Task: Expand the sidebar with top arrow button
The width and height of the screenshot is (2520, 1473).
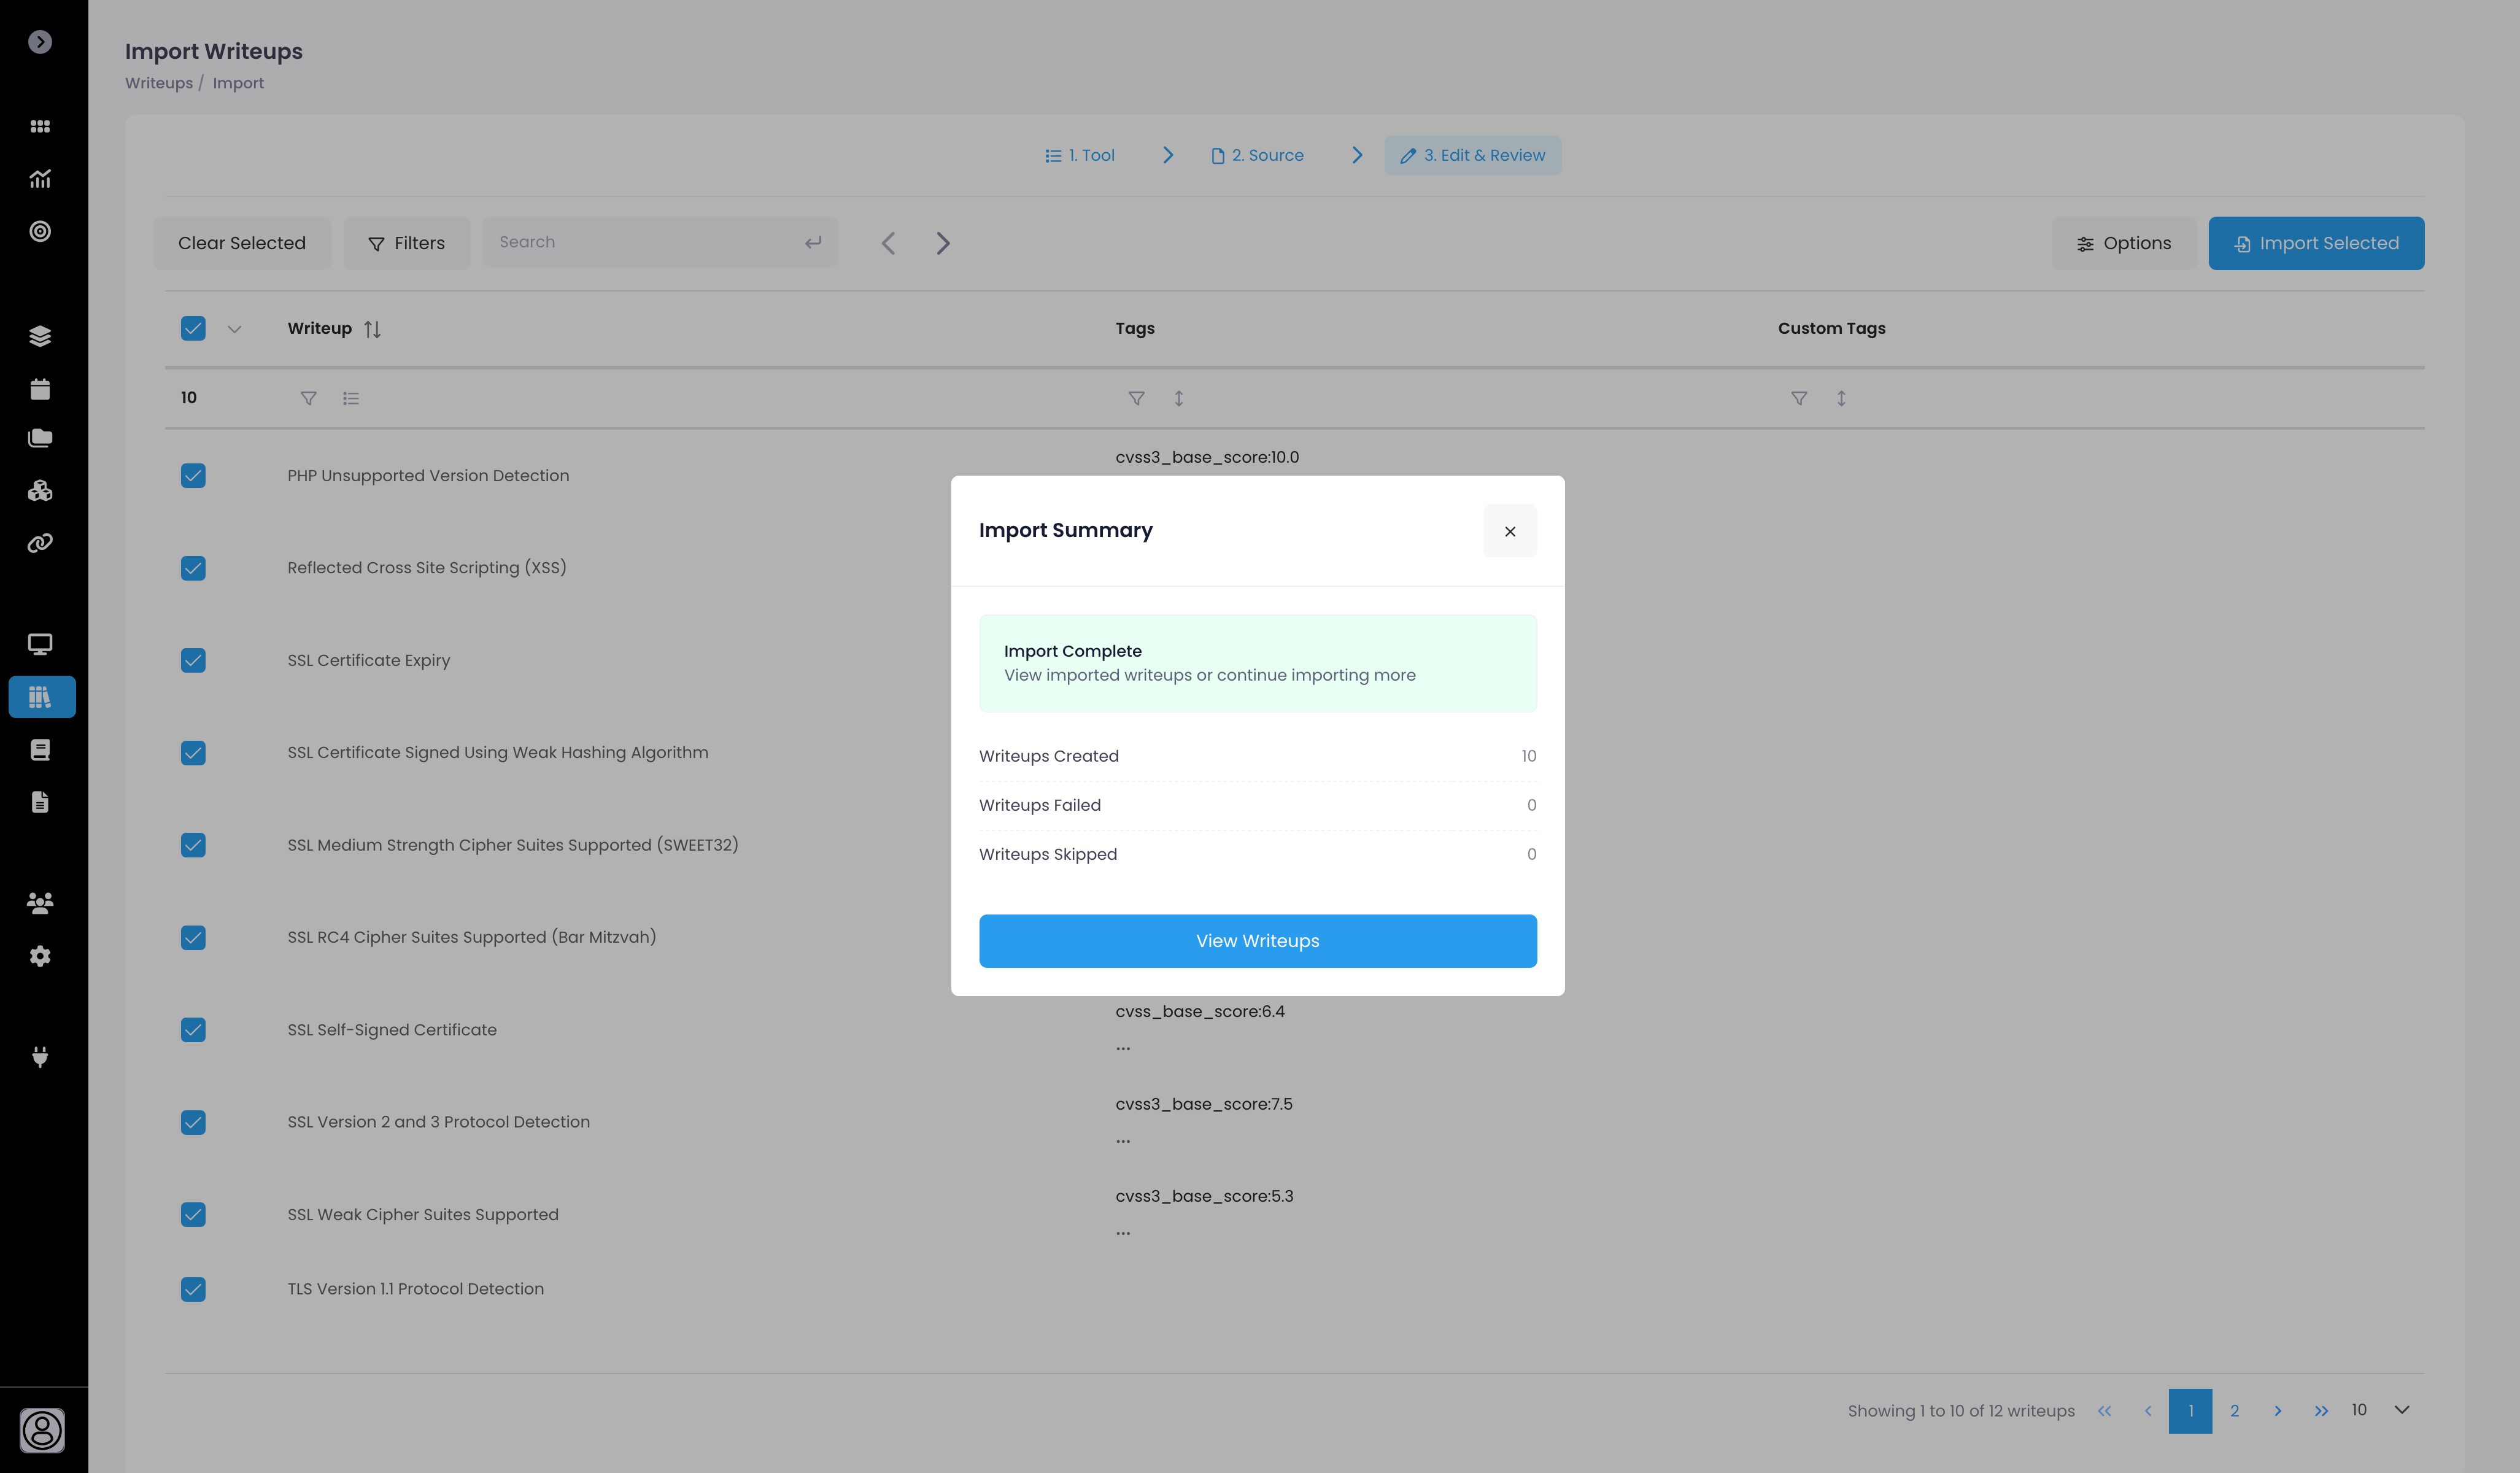Action: tap(40, 42)
